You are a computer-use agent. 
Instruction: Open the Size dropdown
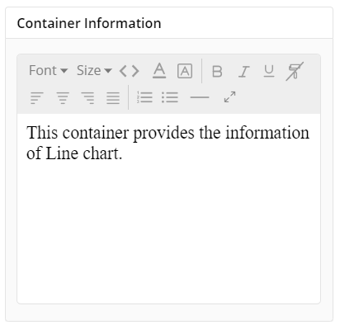94,71
